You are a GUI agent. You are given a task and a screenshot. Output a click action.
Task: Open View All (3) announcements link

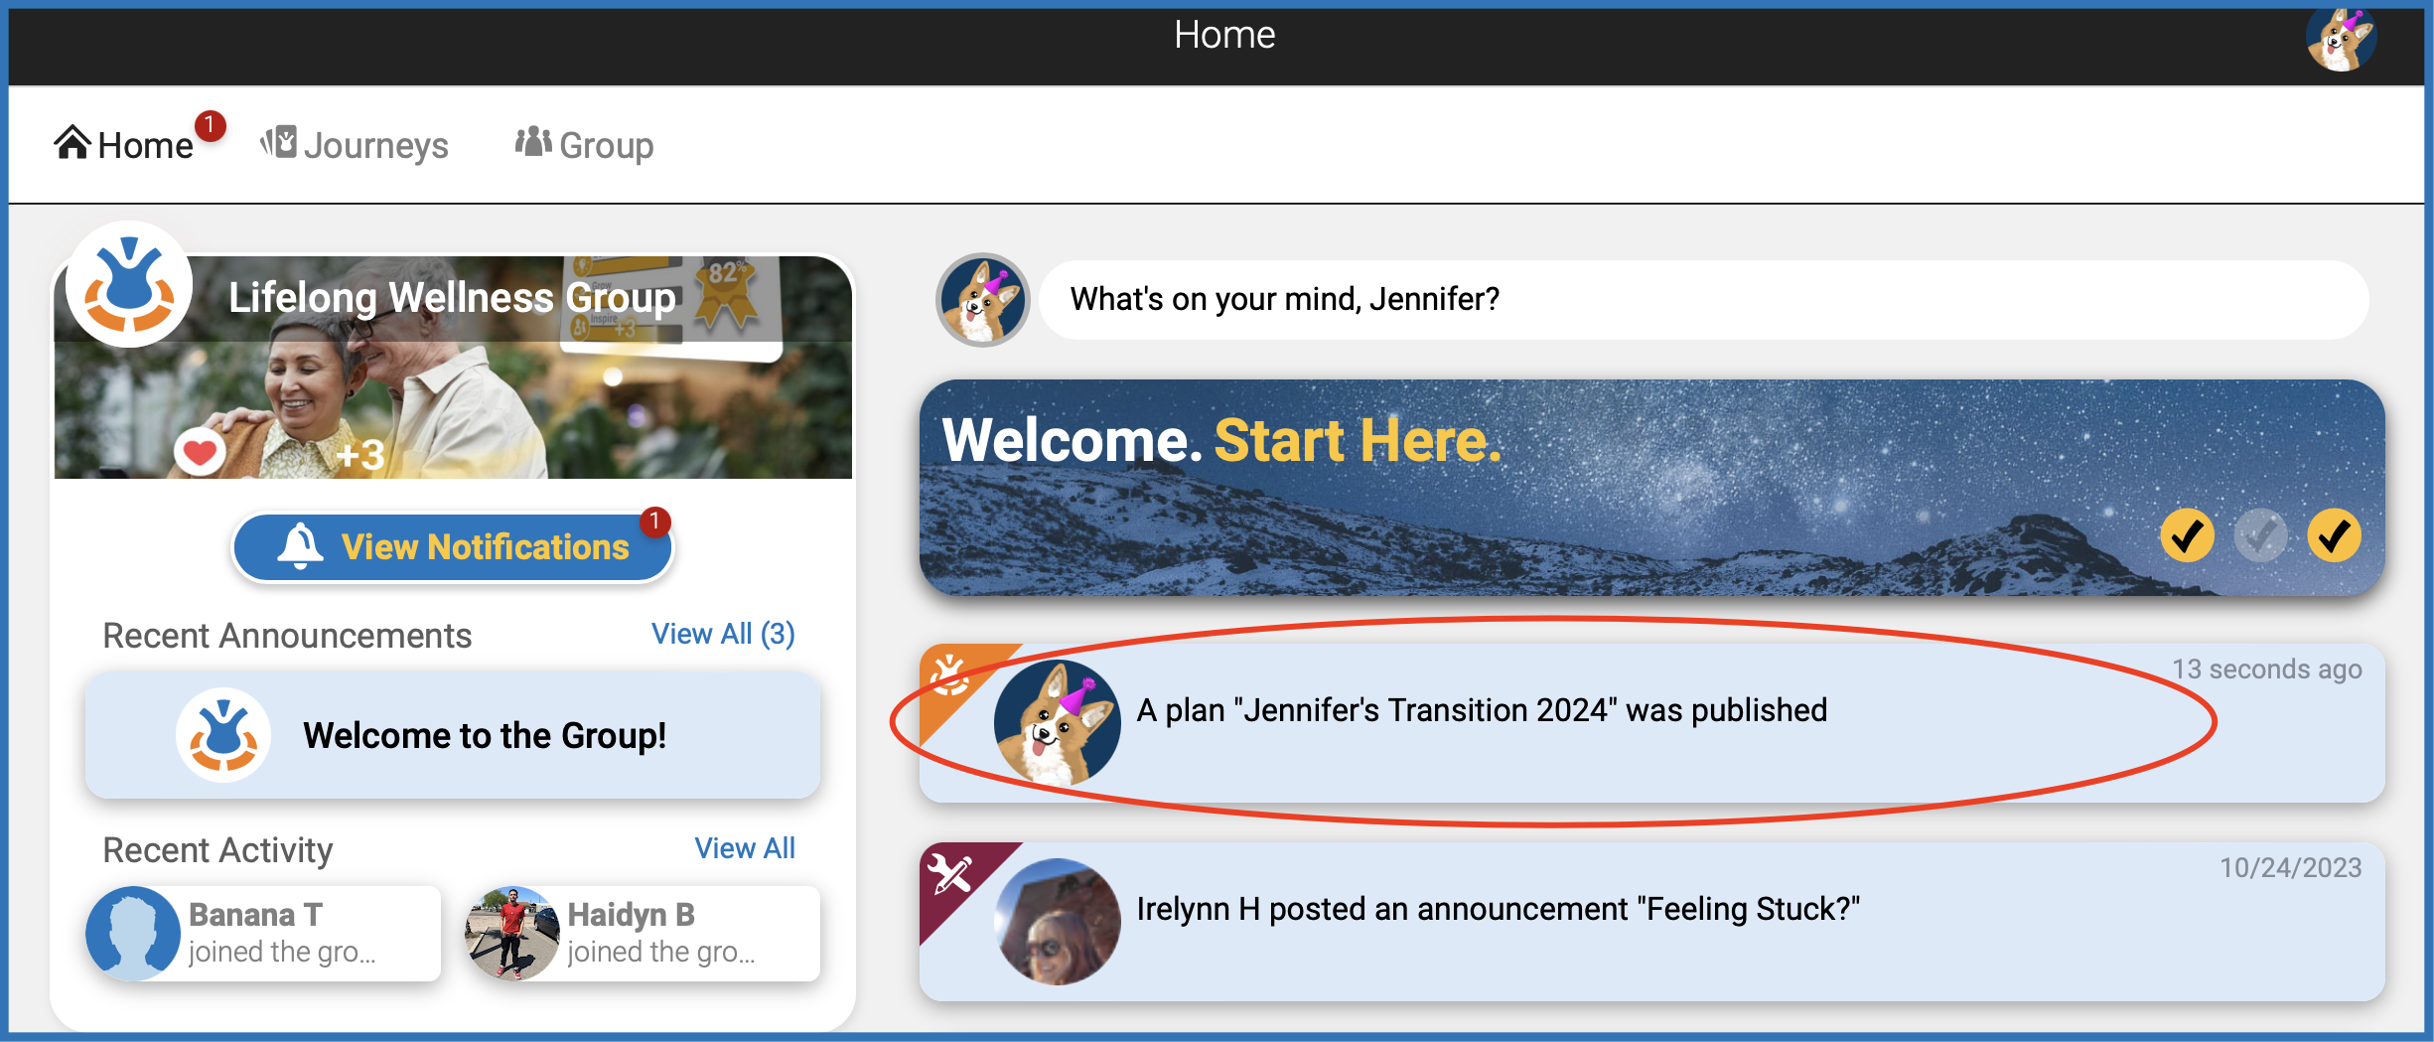[x=723, y=634]
